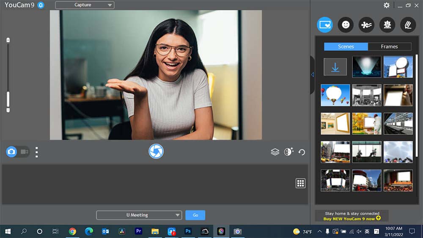This screenshot has height=238, width=423.
Task: Click the round shutter capture button
Action: coord(156,151)
